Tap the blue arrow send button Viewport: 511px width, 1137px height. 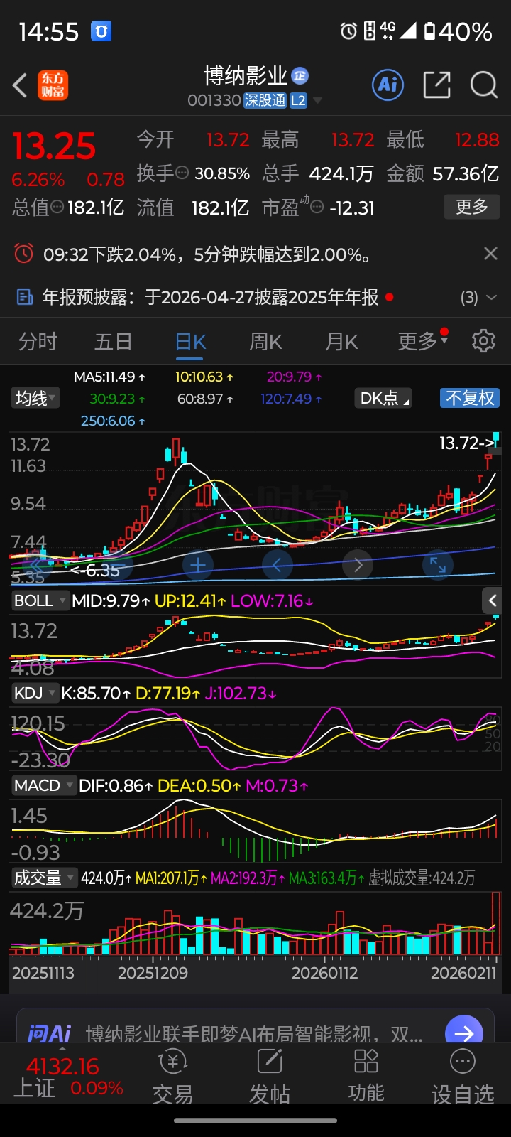point(464,1033)
